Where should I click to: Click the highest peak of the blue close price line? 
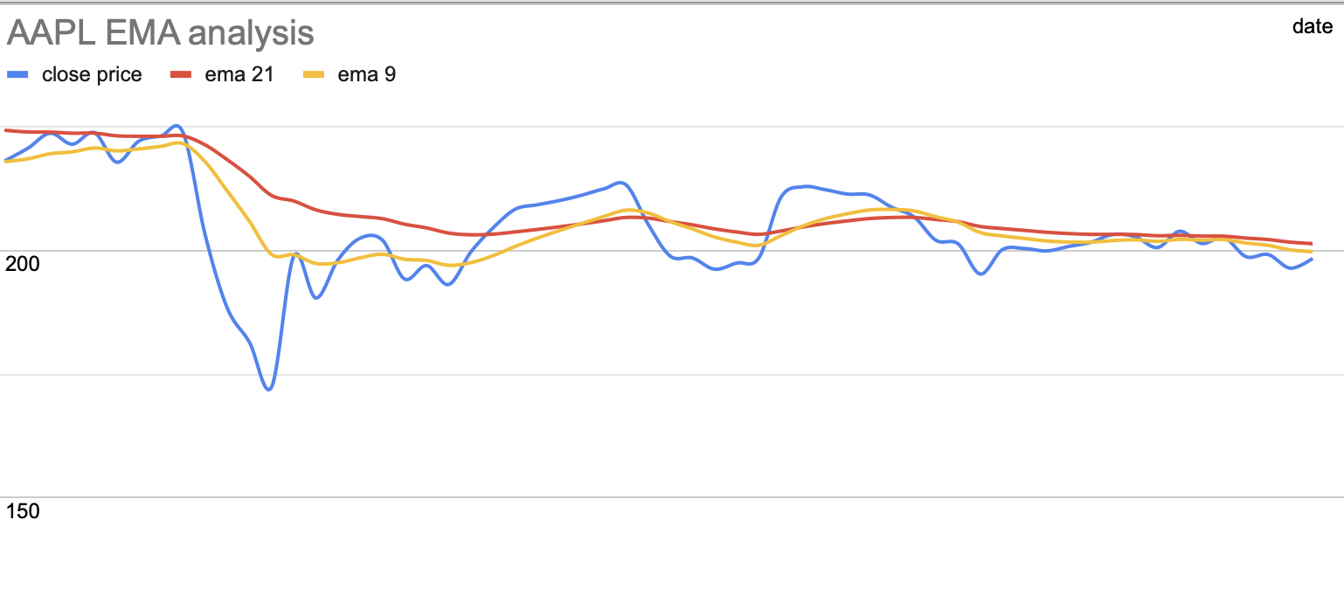tap(176, 126)
